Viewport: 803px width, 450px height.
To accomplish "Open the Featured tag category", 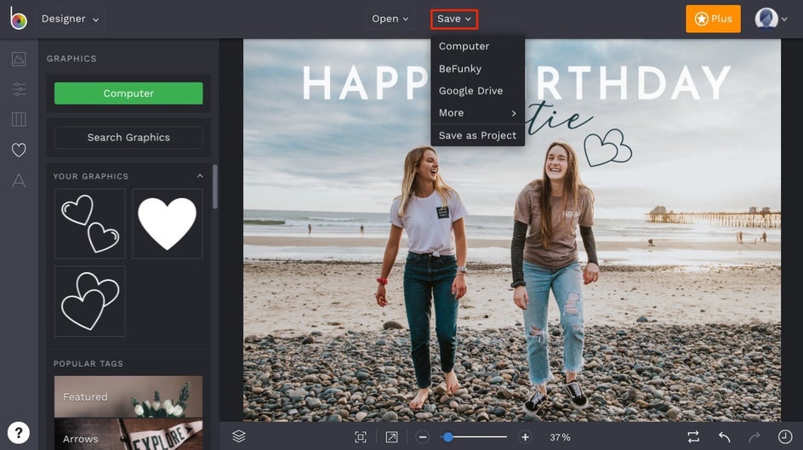I will pyautogui.click(x=128, y=396).
